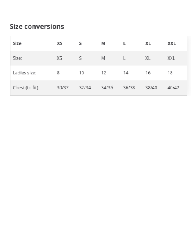The image size is (196, 235).
Task: Click chest measurement 40/42 cell
Action: [173, 88]
